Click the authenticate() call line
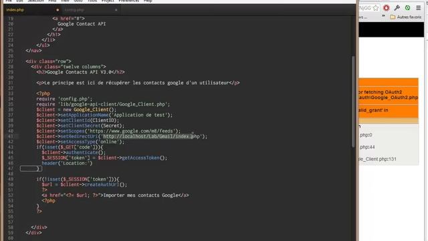Image resolution: width=428 pixels, height=241 pixels. point(74,153)
